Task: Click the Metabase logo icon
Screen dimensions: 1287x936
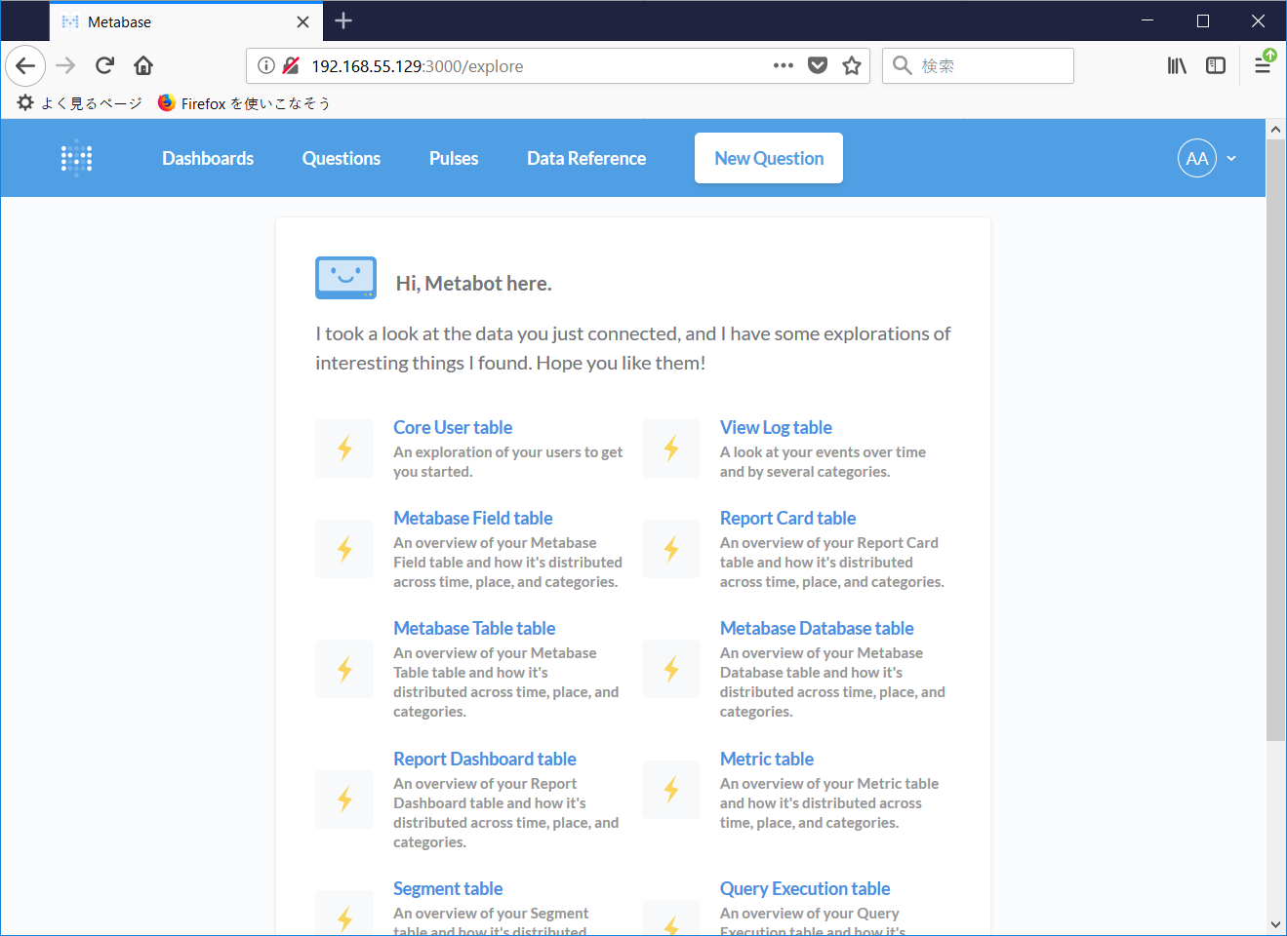Action: point(76,158)
